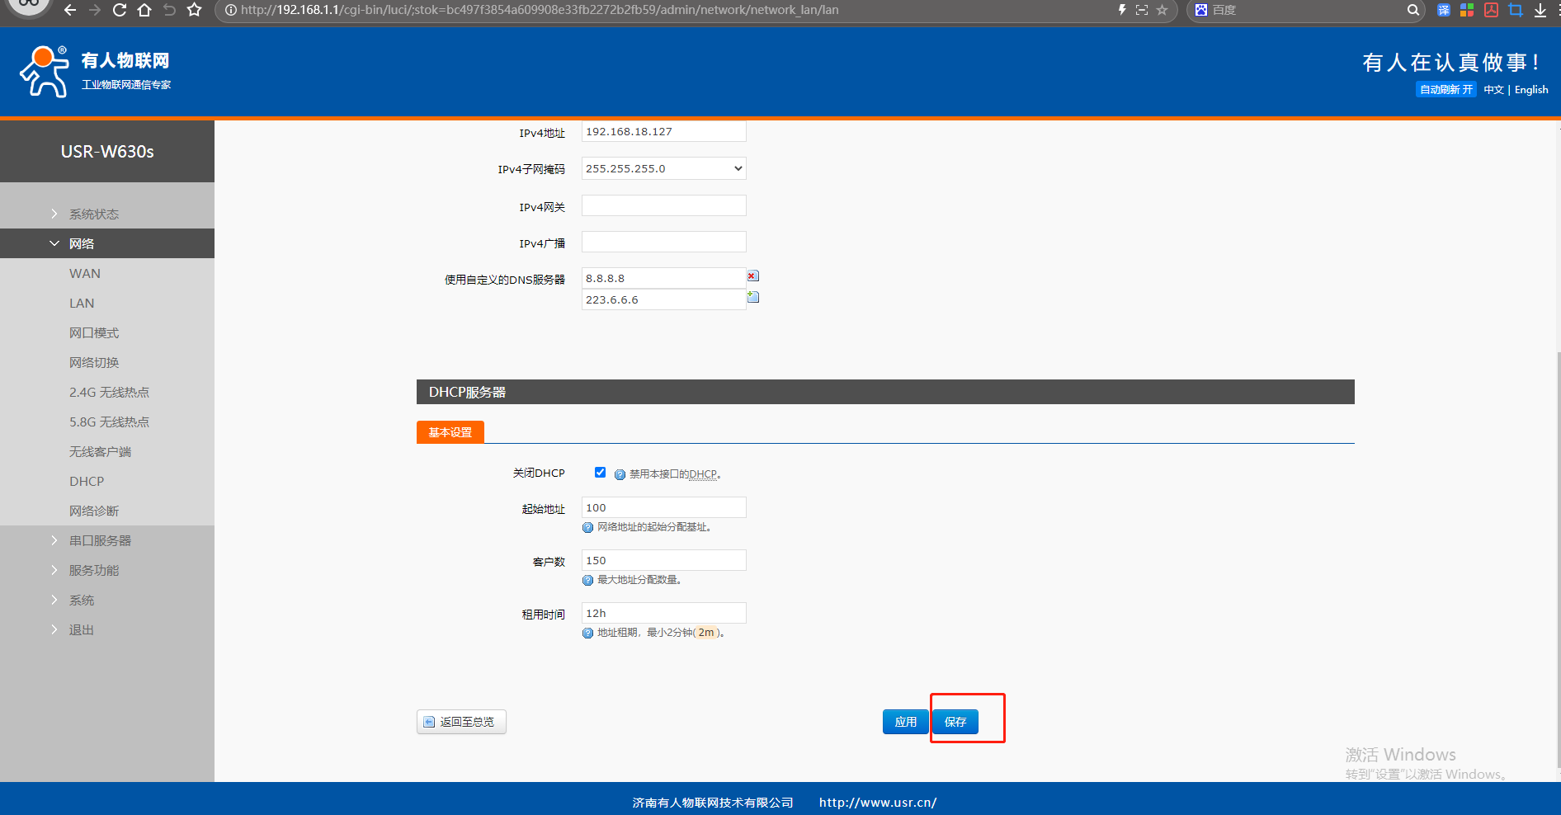Click the browser reload page icon

click(120, 10)
